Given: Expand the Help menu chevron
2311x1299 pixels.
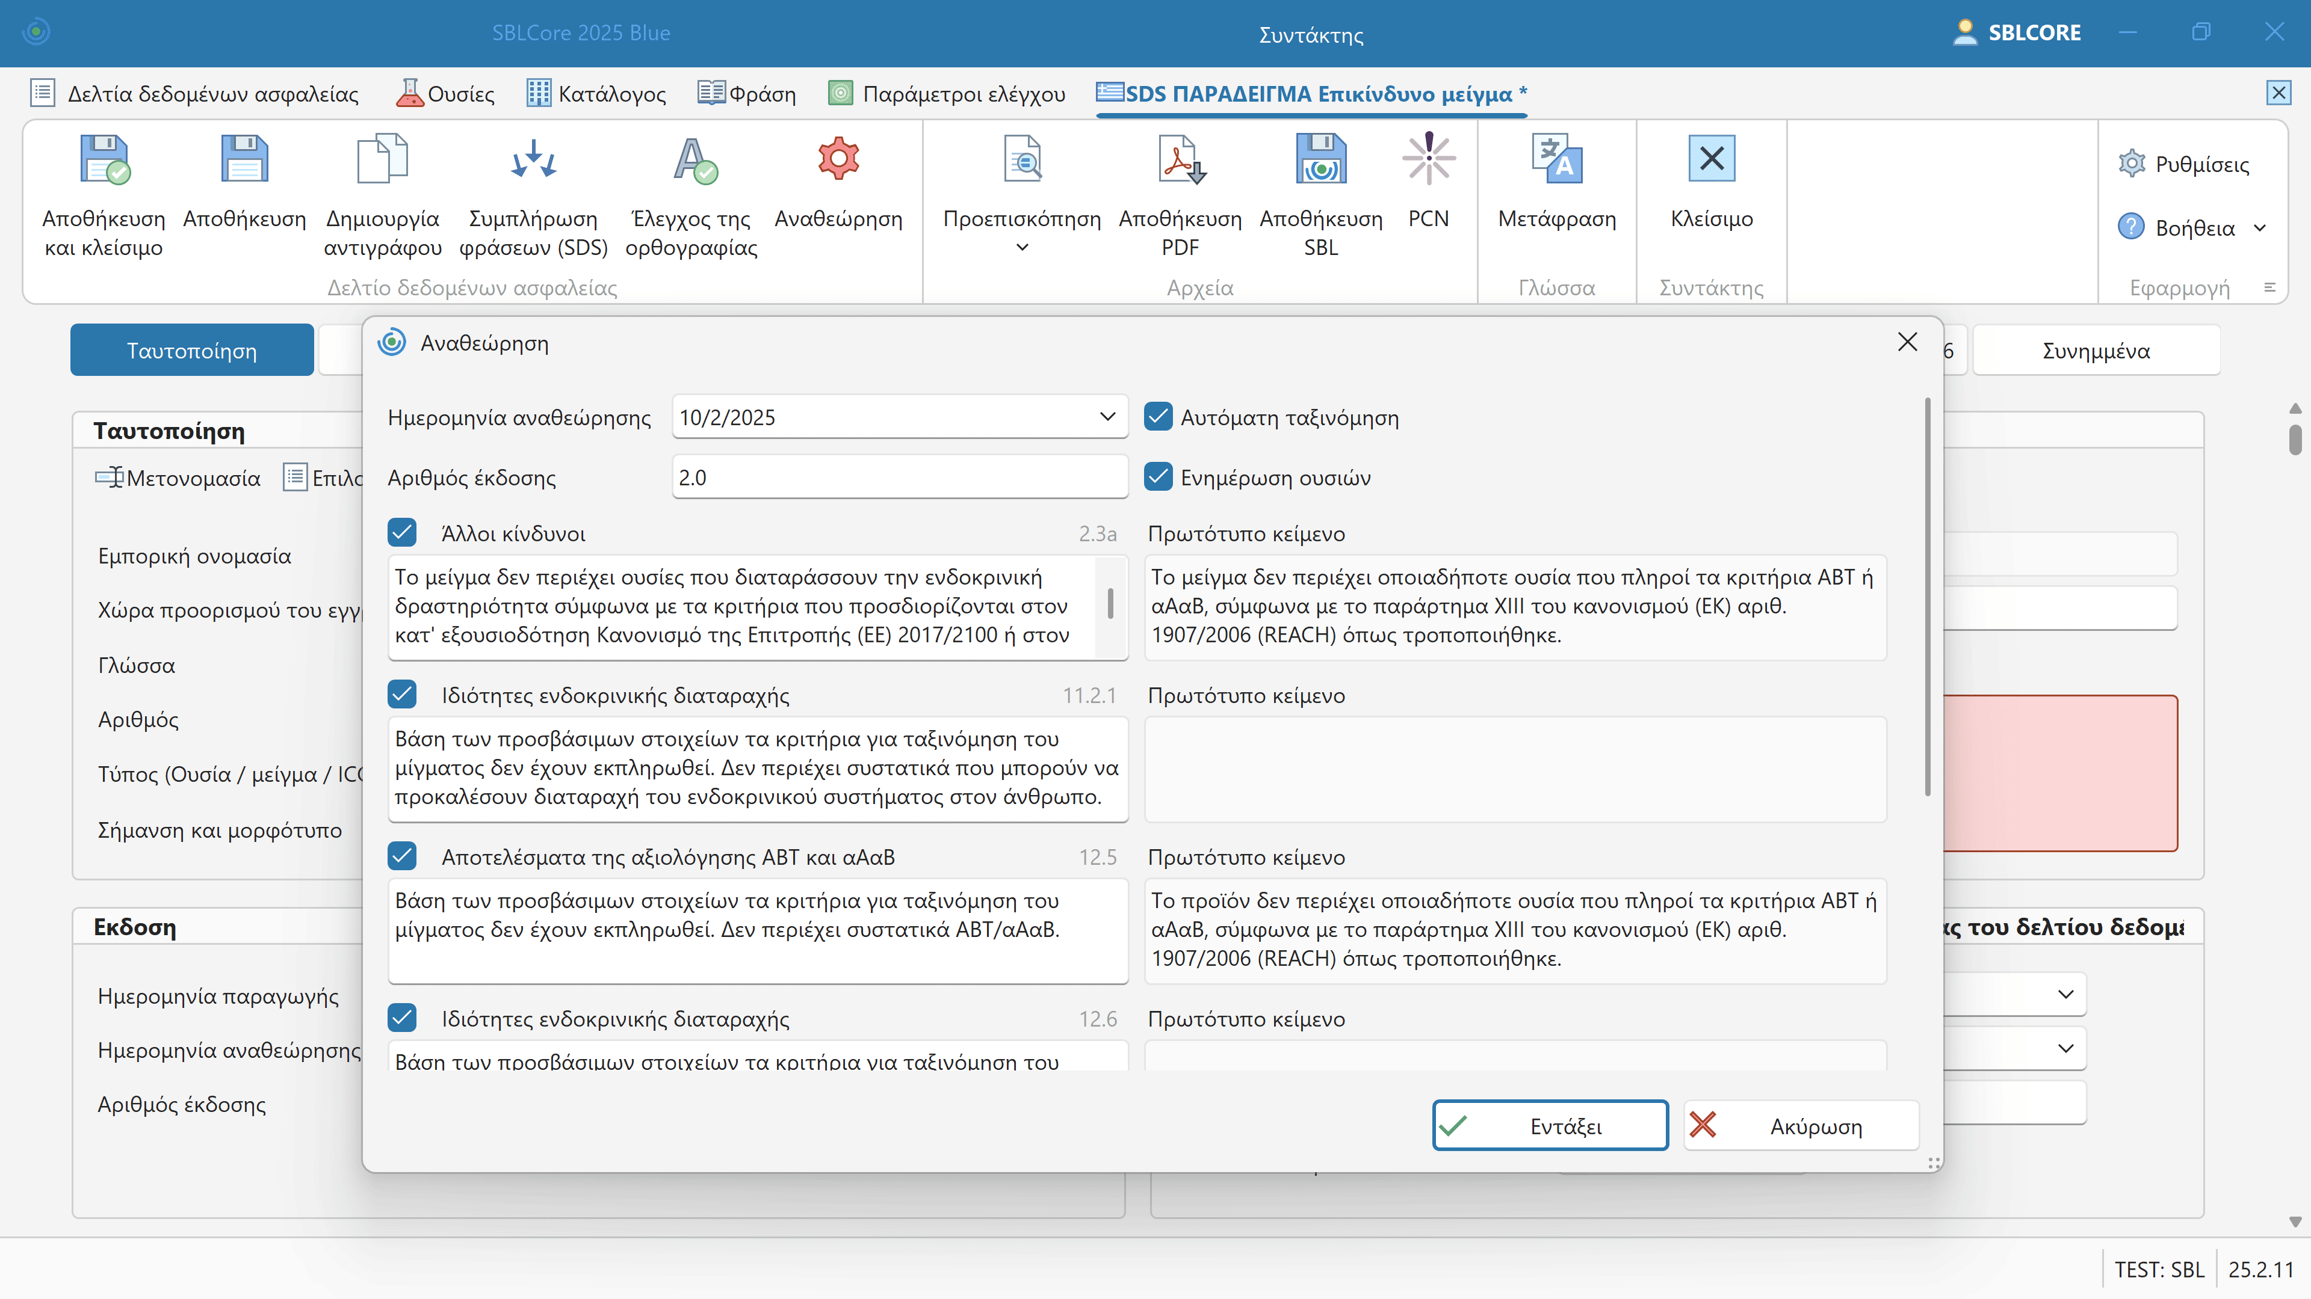Looking at the screenshot, I should pyautogui.click(x=2260, y=228).
